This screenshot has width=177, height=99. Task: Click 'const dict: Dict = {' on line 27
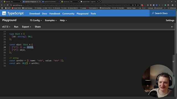point(21,45)
